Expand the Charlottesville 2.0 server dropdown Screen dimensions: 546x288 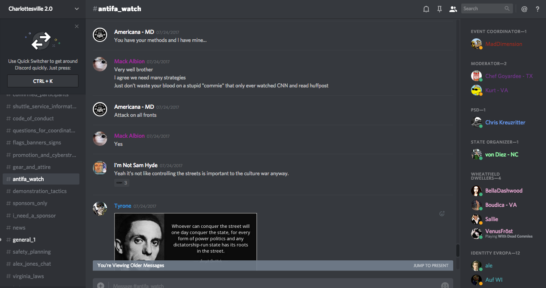pos(77,9)
